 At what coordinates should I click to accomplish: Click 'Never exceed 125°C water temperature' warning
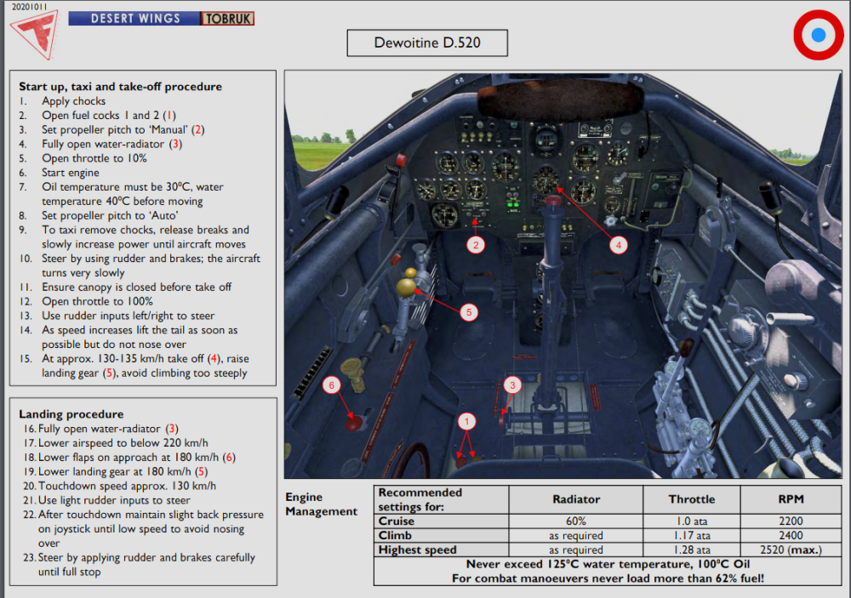pyautogui.click(x=608, y=564)
